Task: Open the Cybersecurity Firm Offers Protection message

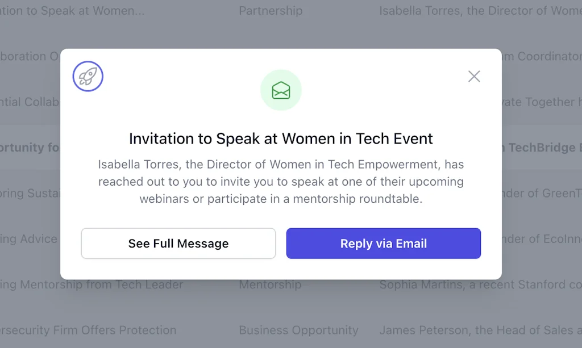Action: [x=88, y=330]
